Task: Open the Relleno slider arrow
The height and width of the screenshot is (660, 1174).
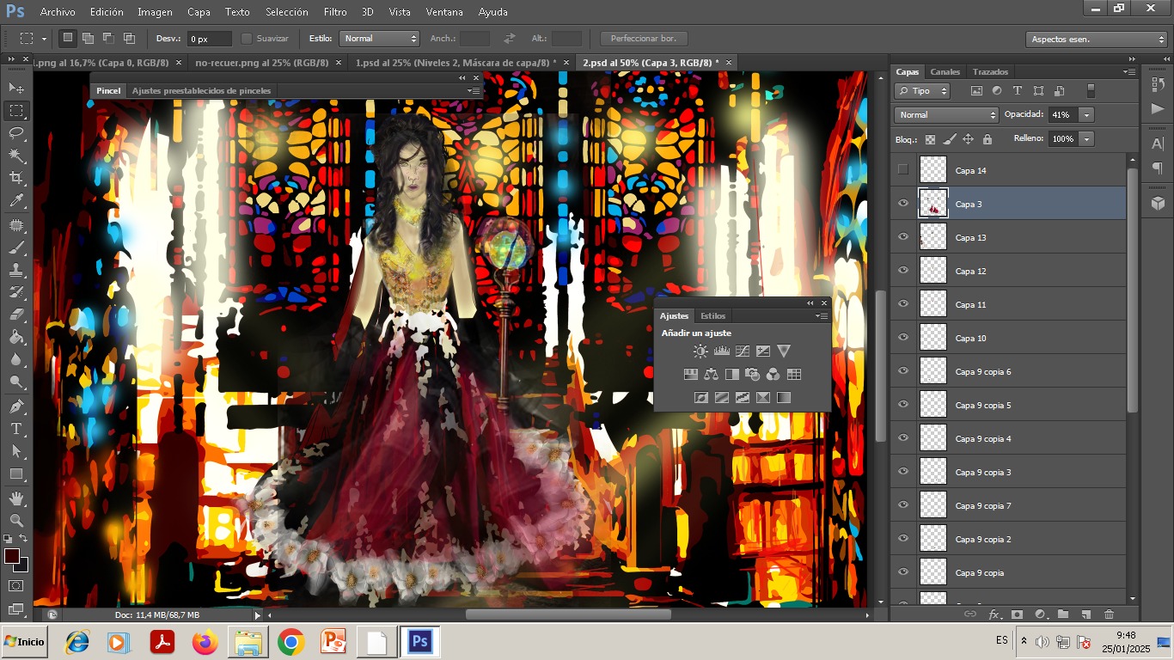Action: click(1087, 138)
